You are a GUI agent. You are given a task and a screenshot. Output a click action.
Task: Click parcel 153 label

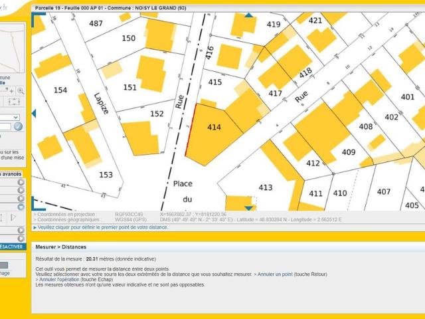pos(106,175)
